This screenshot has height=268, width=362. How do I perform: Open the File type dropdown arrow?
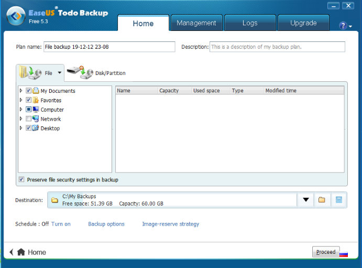[x=60, y=73]
